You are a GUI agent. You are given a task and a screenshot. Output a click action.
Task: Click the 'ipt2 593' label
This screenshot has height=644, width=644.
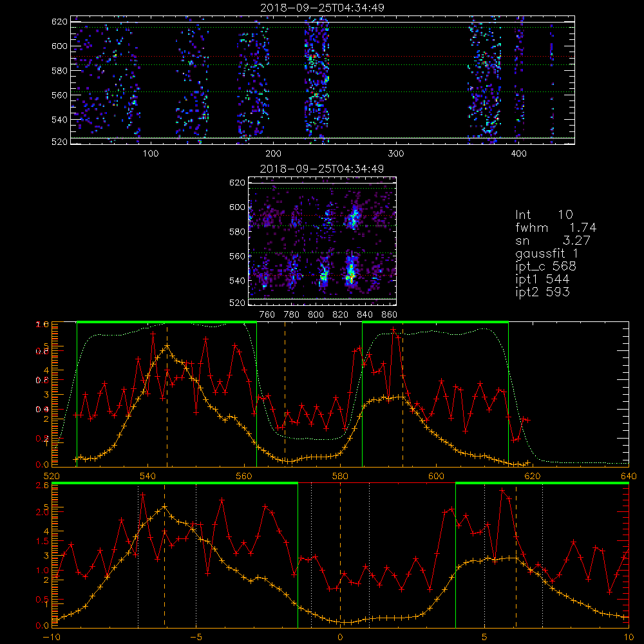tap(542, 292)
